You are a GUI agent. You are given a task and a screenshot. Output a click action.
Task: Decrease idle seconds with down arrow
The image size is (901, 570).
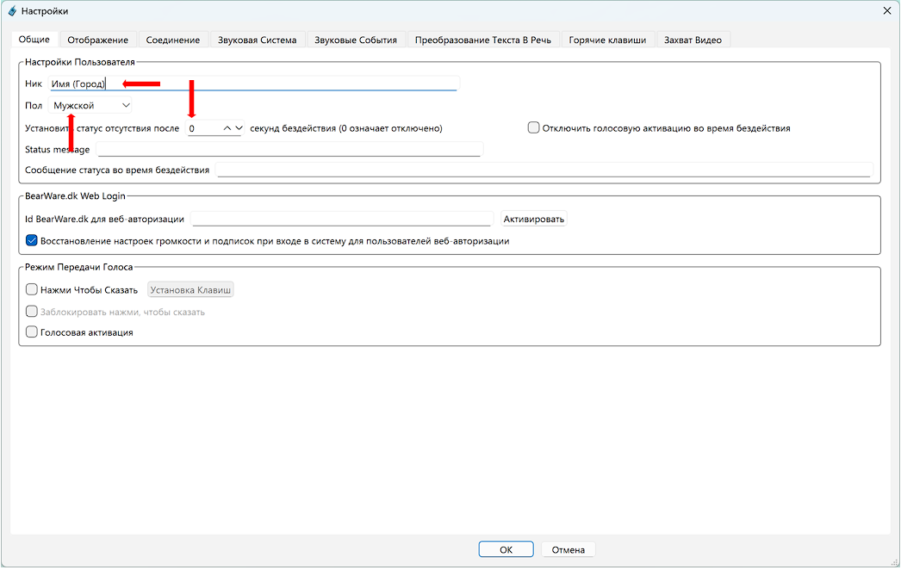(x=239, y=128)
